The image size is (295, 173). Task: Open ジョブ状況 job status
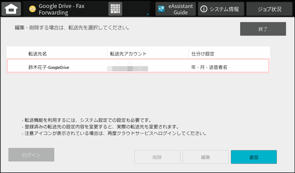tap(269, 9)
